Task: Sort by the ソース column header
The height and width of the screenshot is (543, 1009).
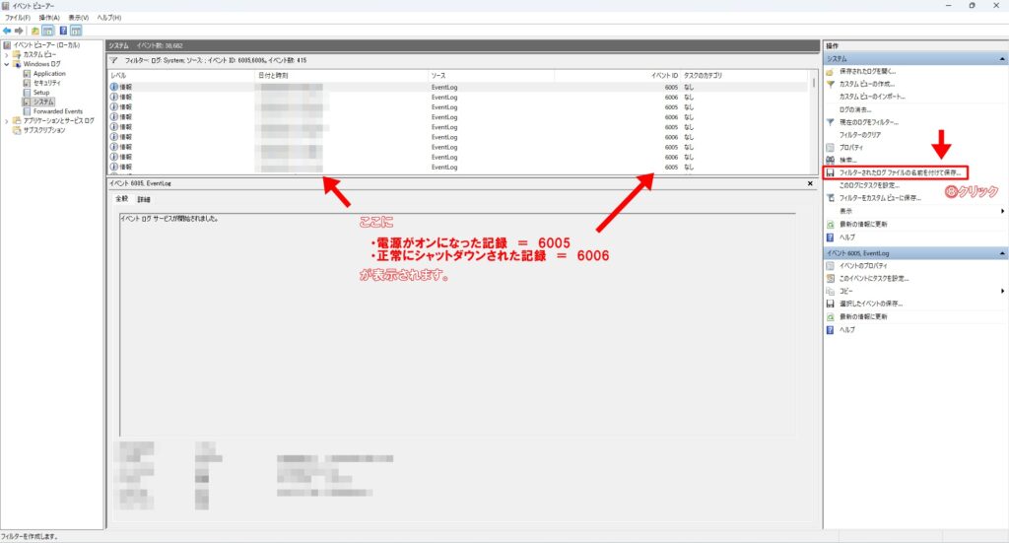Action: tap(491, 75)
